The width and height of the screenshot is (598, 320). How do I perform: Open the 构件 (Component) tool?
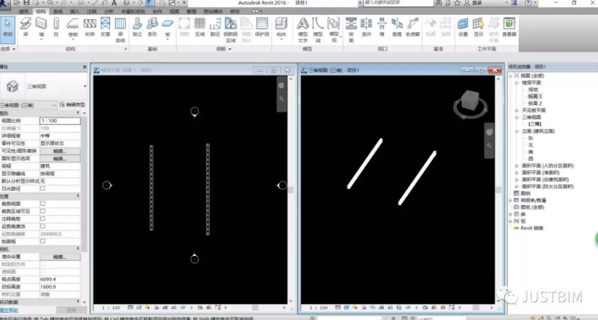(282, 27)
